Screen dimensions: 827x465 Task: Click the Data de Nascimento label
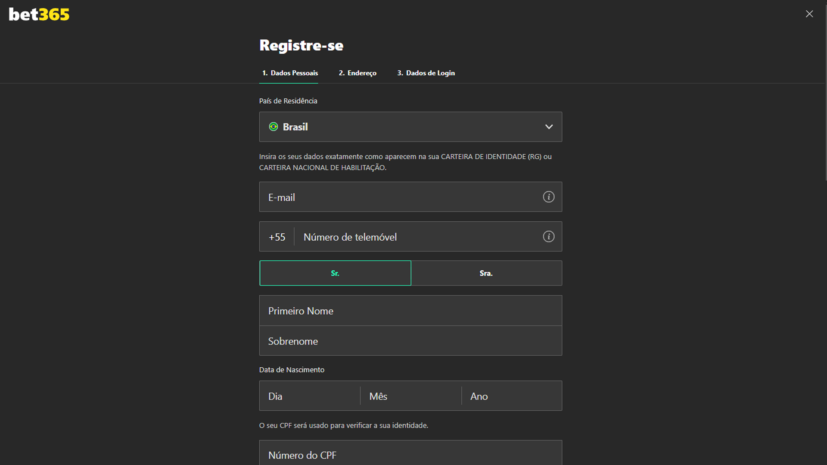292,370
